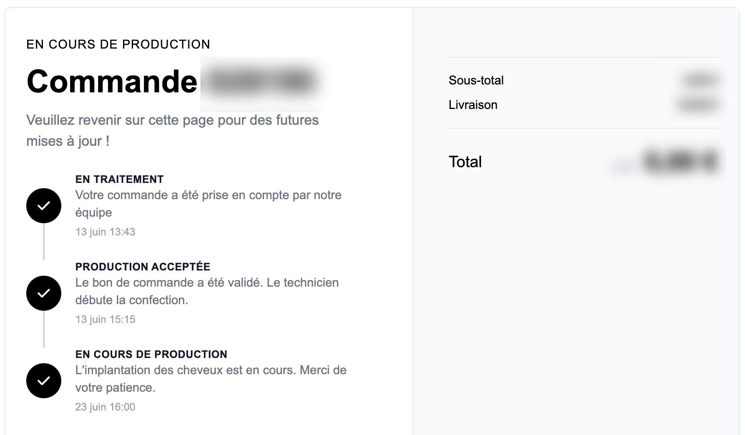Viewport: 745px width, 435px height.
Task: Click the blurred total amount
Action: 681,161
